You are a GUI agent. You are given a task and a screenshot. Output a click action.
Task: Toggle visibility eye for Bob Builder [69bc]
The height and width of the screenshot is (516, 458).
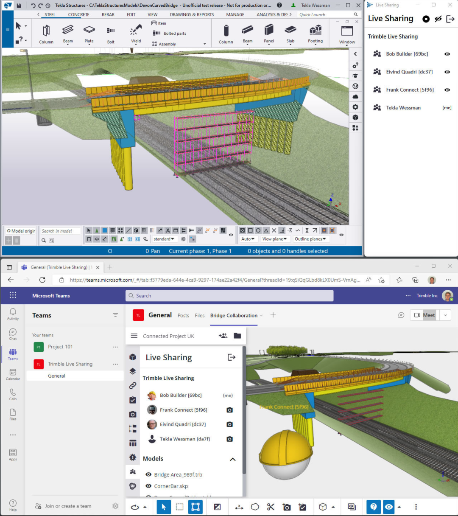click(447, 54)
